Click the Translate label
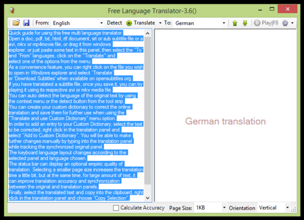 pos(145,23)
